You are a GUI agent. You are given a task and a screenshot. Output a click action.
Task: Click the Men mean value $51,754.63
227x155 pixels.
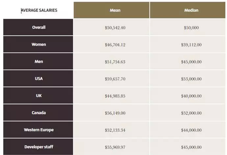point(115,62)
